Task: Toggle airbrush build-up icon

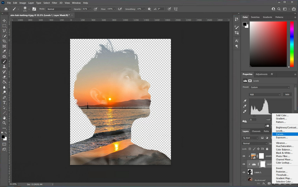Action: point(120,9)
